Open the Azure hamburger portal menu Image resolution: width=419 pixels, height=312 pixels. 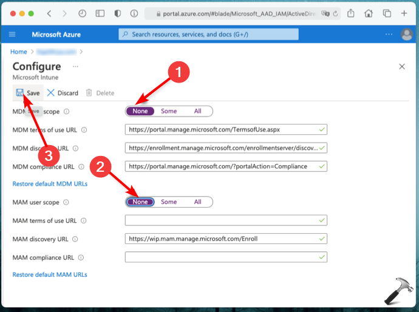point(12,34)
